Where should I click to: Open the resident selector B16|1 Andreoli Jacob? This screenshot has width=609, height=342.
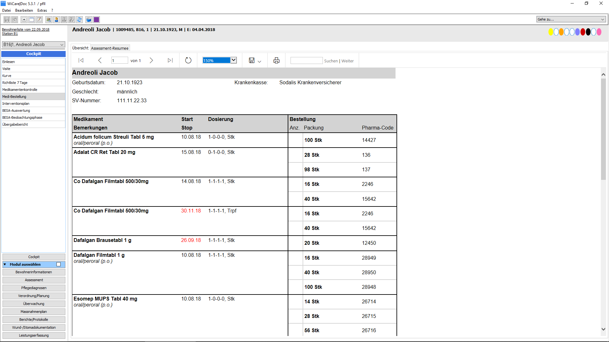(34, 44)
